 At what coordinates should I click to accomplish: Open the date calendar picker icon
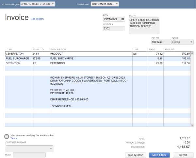122,19
